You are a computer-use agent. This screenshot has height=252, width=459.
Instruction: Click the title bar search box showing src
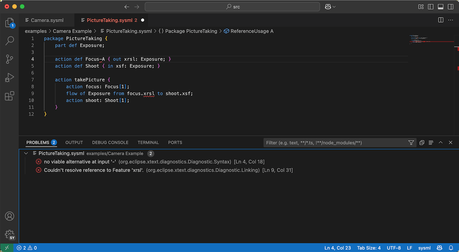coord(232,7)
